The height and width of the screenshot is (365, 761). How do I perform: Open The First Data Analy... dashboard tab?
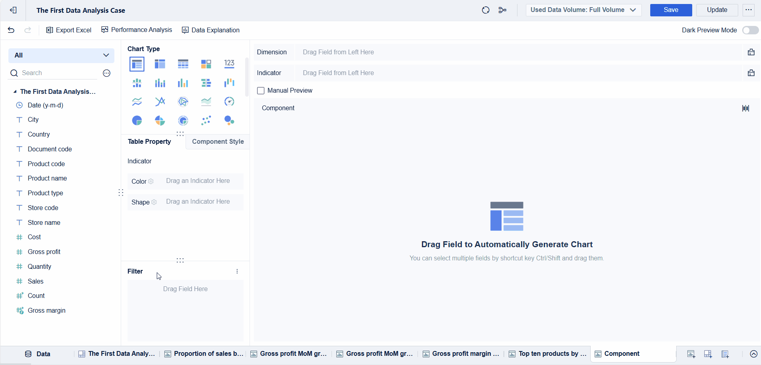[x=117, y=354]
